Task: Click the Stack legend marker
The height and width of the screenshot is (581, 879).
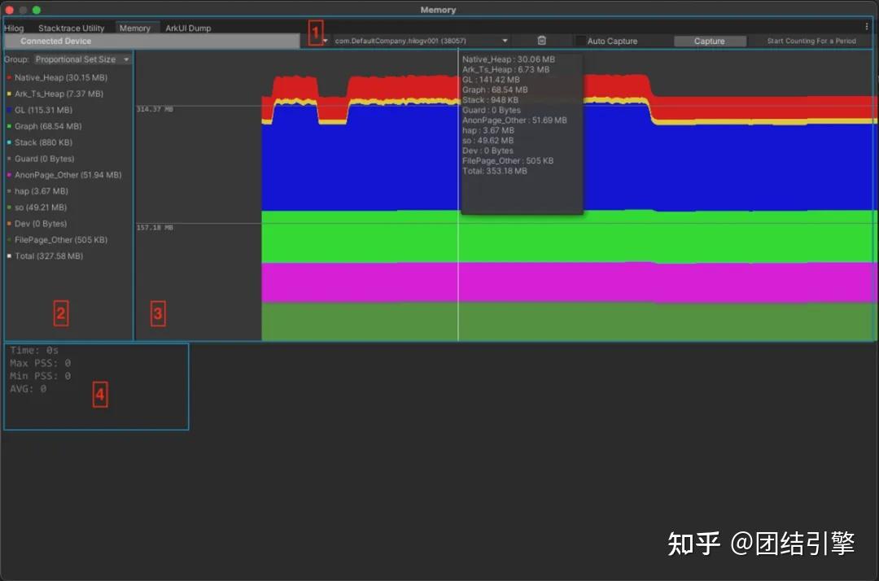Action: tap(10, 142)
